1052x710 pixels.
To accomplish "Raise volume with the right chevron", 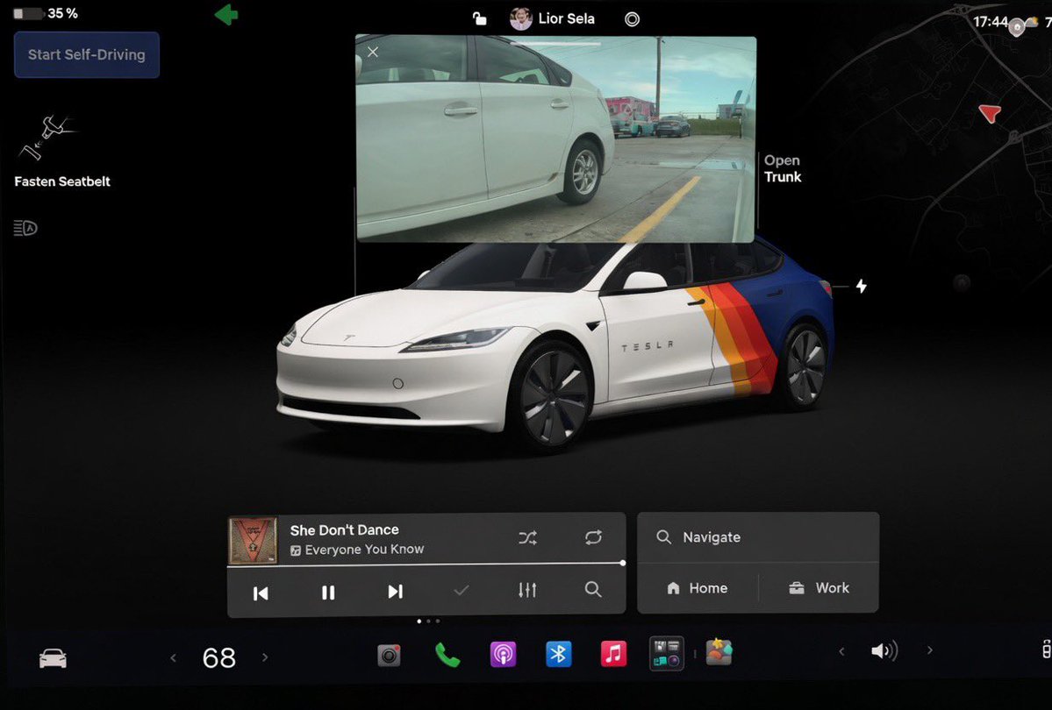I will coord(929,650).
